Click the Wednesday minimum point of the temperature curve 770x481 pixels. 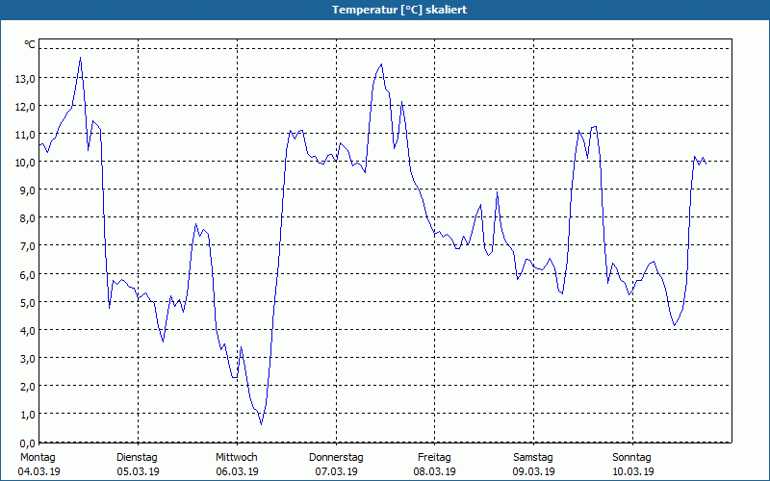261,424
